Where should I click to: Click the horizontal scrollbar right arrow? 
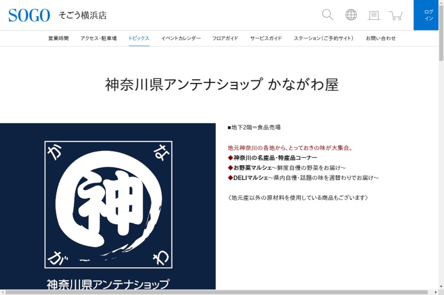point(435,292)
